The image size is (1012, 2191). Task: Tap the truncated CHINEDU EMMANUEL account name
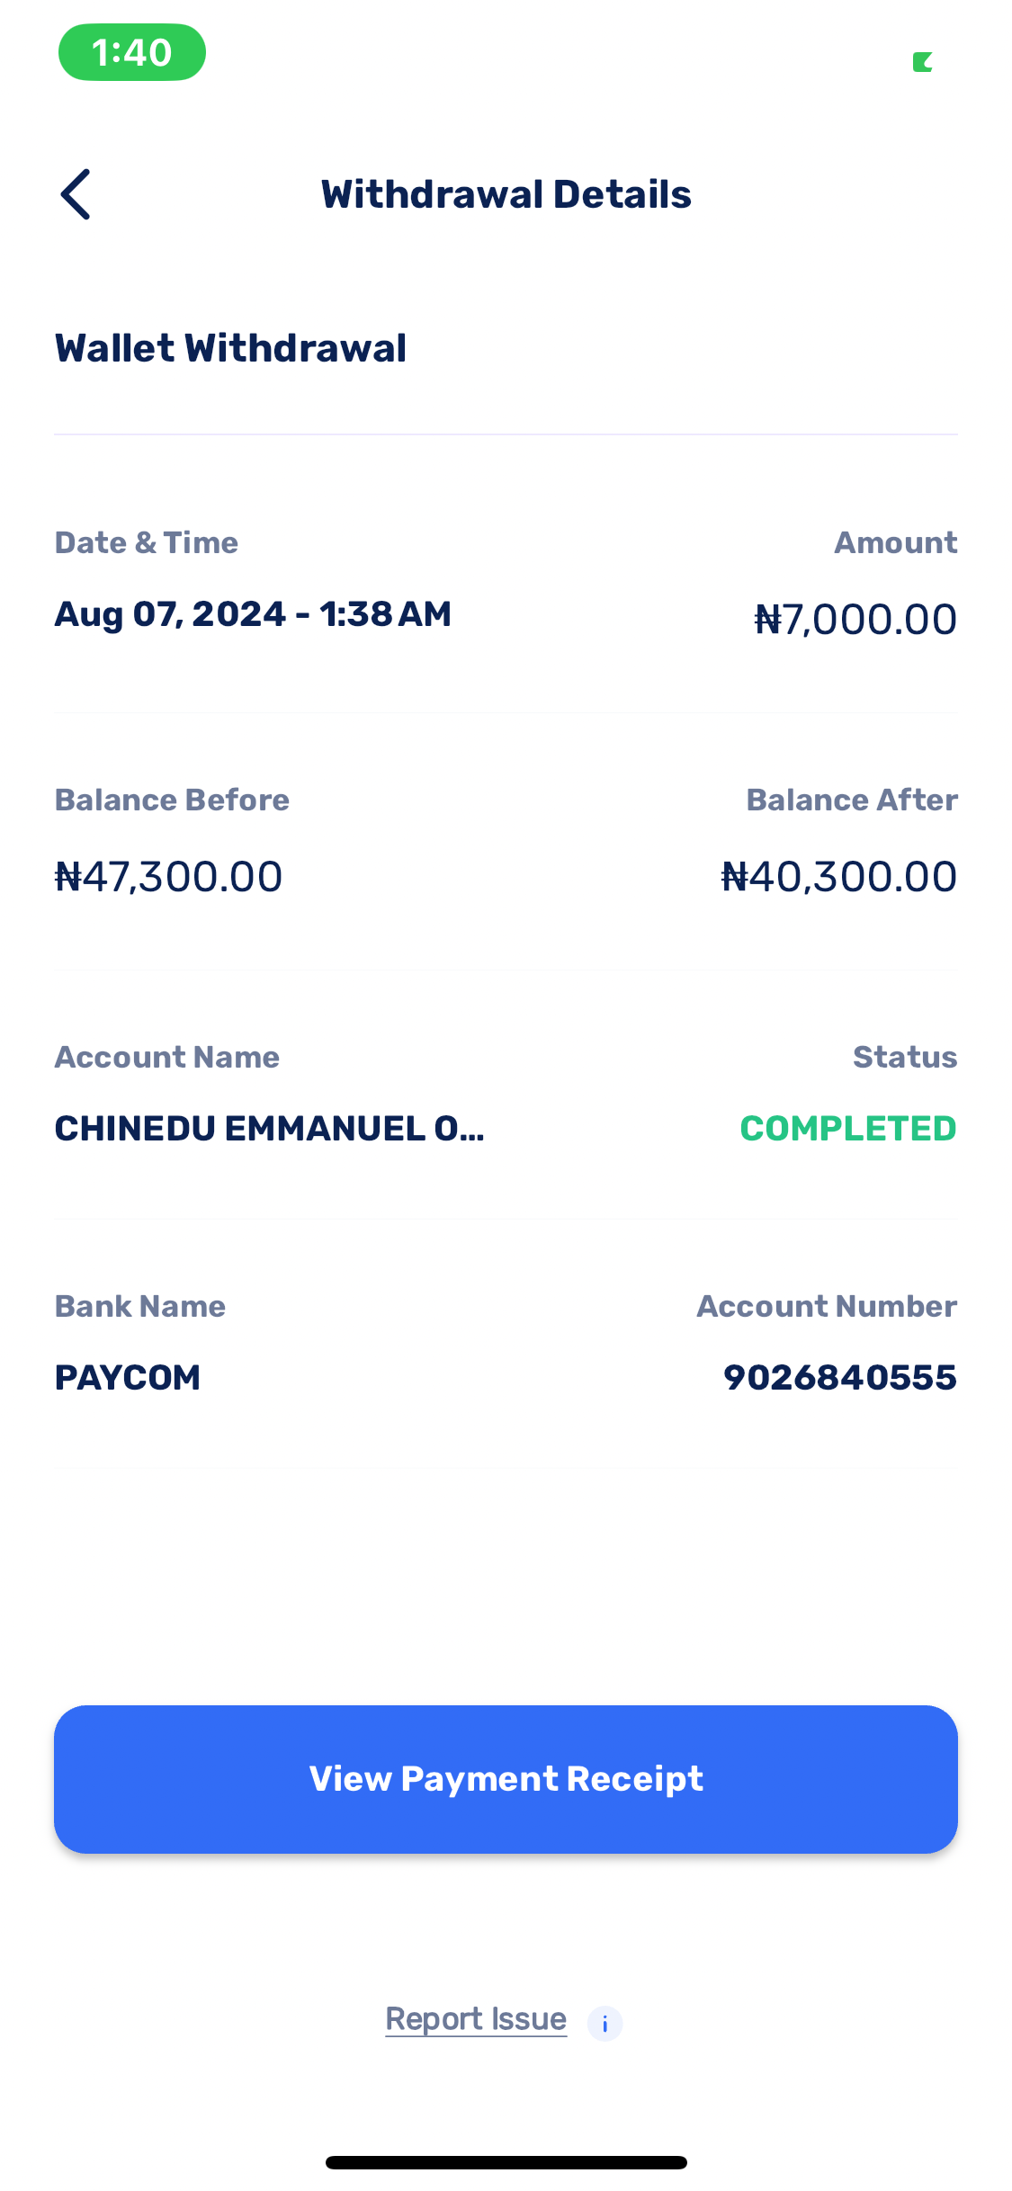pyautogui.click(x=269, y=1129)
